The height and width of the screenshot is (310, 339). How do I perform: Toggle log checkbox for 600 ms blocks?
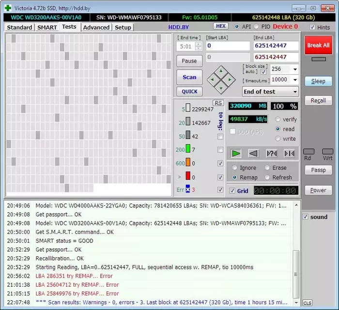click(220, 163)
